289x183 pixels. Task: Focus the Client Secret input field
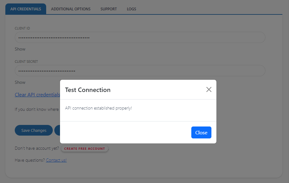click(x=140, y=71)
